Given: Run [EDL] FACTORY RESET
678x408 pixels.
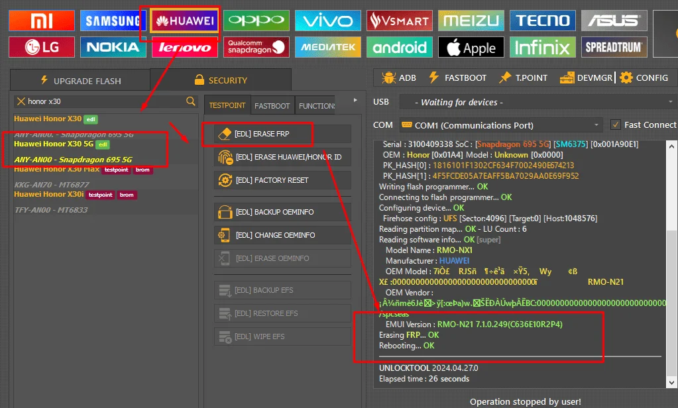Looking at the screenshot, I should [x=282, y=180].
